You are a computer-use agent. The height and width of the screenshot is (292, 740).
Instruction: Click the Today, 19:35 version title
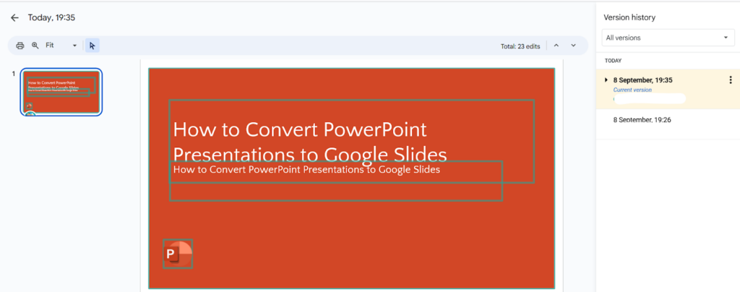coord(51,17)
